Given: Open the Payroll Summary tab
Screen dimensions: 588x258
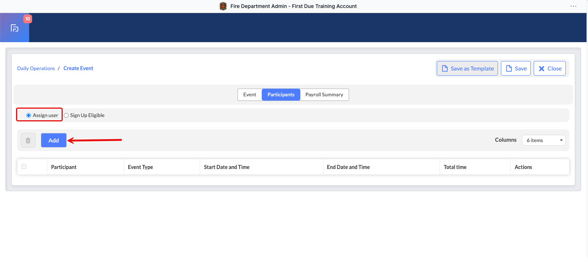Looking at the screenshot, I should 324,94.
